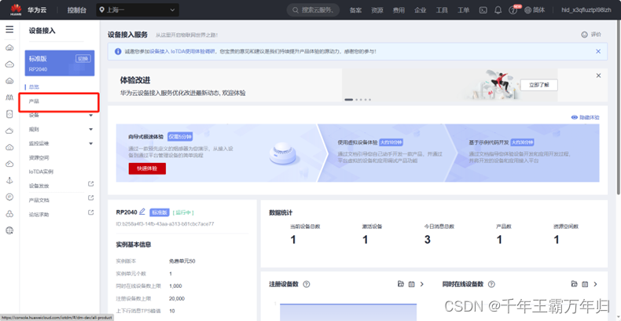Screen dimensions: 621x321
Task: Toggle 隐藏体验 eye icon
Action: 575,117
